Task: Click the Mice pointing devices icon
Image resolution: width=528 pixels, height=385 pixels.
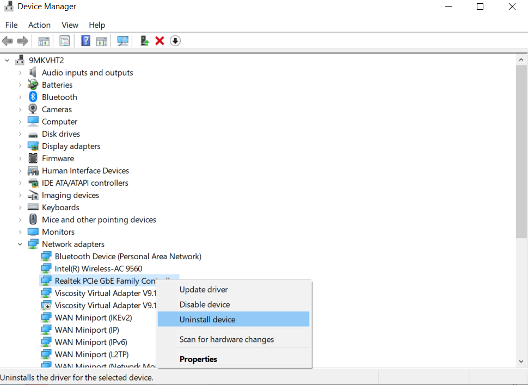Action: 33,219
